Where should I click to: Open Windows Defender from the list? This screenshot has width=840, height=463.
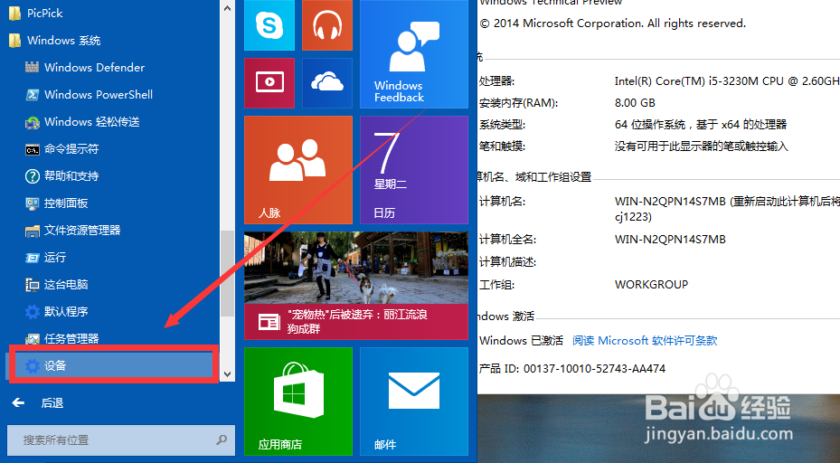point(94,68)
